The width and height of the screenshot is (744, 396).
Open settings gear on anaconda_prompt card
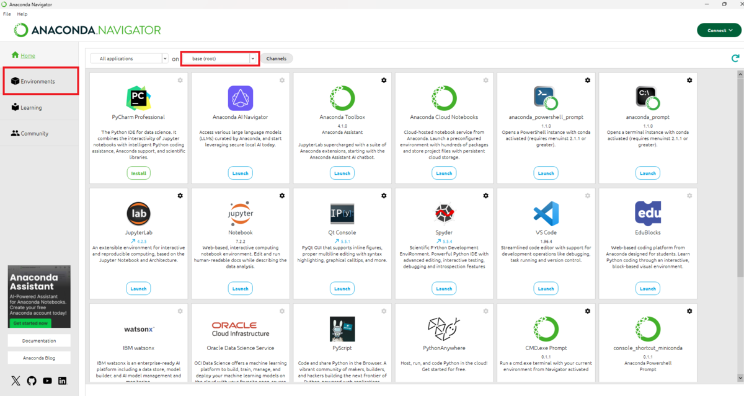[689, 81]
